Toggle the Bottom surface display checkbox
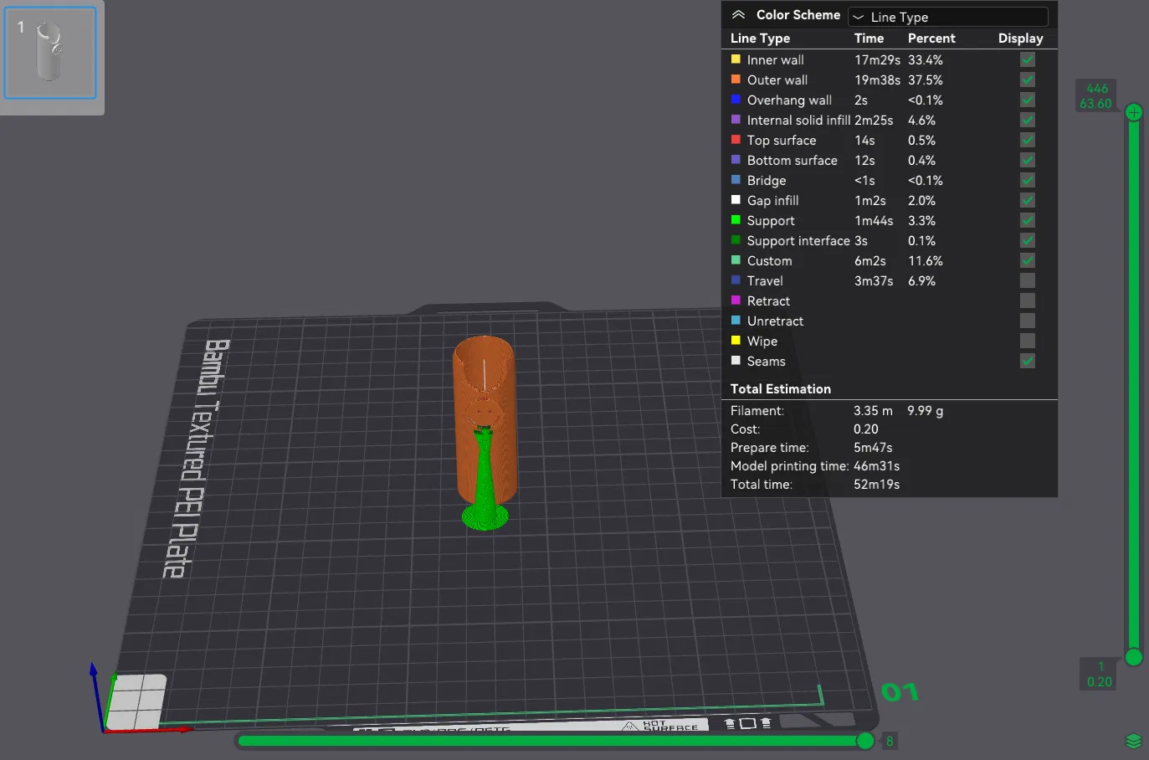This screenshot has height=760, width=1149. 1028,160
